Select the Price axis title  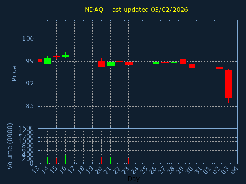coord(14,74)
